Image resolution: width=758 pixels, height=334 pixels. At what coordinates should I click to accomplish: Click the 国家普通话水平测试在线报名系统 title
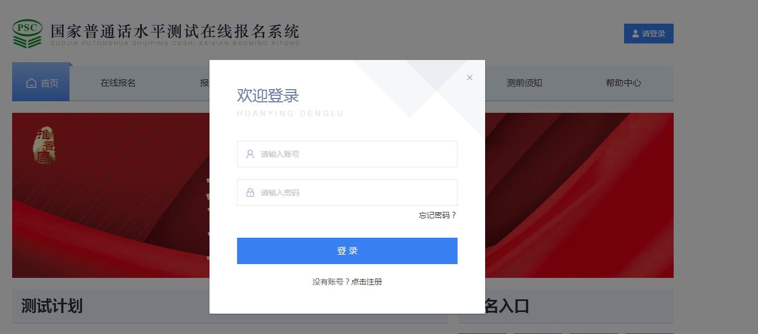coord(175,31)
